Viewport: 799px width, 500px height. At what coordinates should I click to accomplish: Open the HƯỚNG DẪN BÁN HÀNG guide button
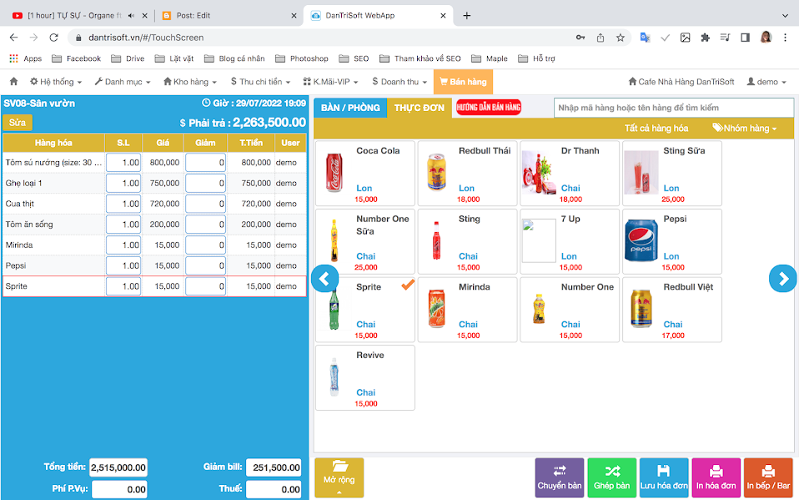tap(488, 107)
